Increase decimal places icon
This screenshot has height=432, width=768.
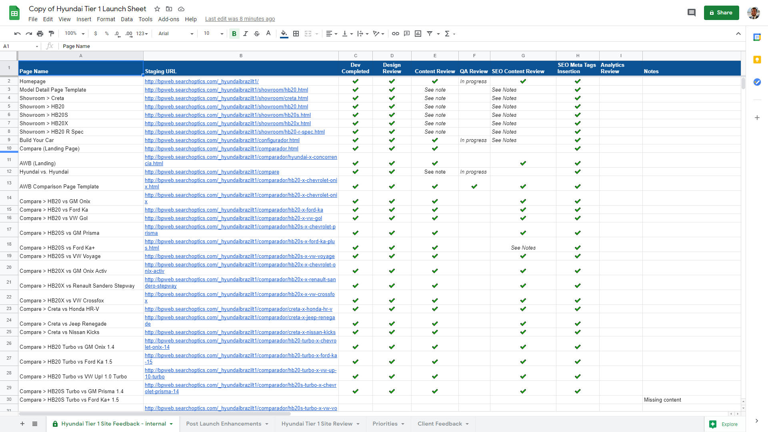click(129, 34)
